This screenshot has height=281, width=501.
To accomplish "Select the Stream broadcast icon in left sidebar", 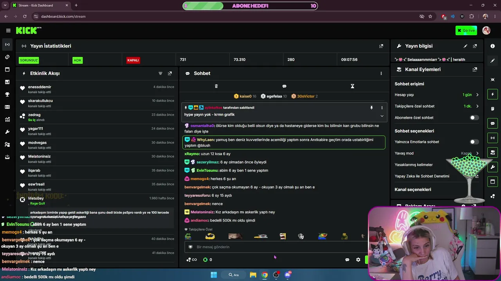I will tap(7, 44).
